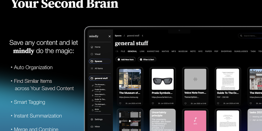Screen dimensions: 262x131
Task: Check the Meeting with task checkbox
Action: tap(250, 117)
